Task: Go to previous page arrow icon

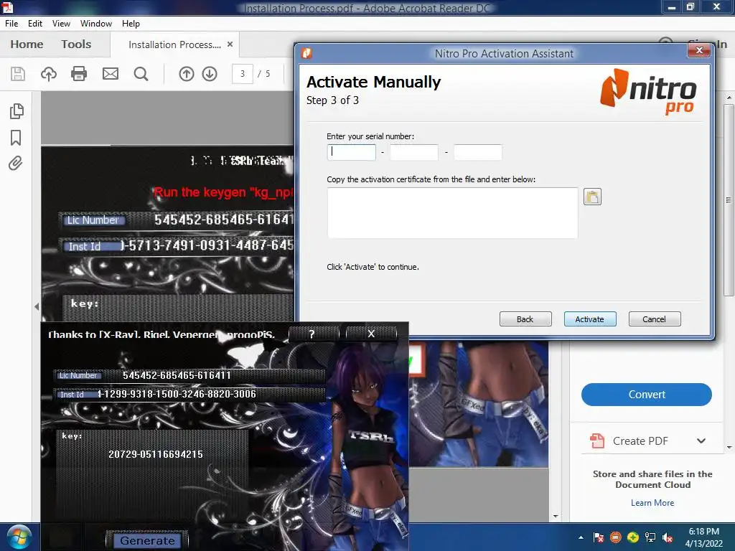Action: 186,74
